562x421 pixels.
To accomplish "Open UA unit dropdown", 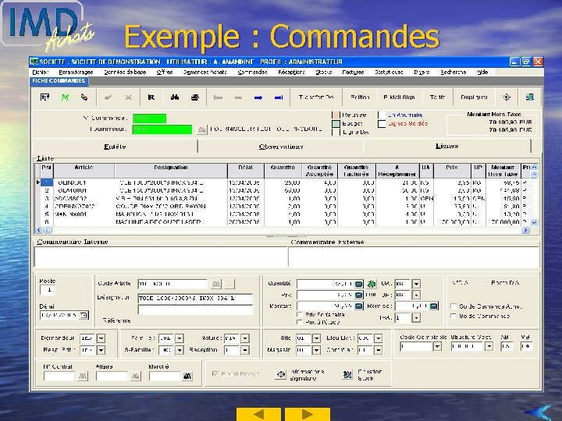I will 416,285.
